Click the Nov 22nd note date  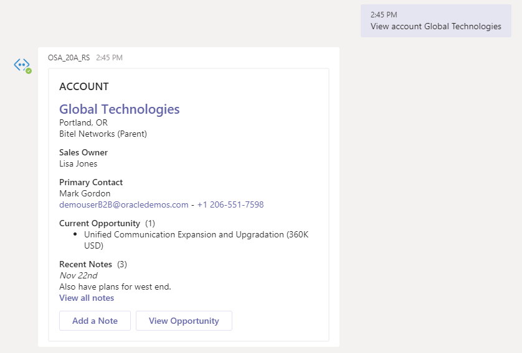point(78,275)
